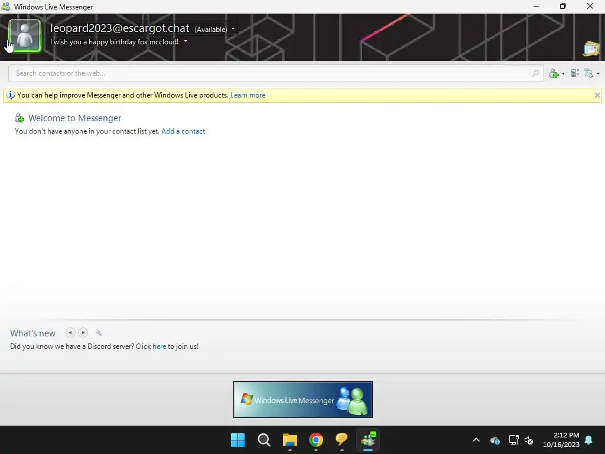This screenshot has height=454, width=605.
Task: Show hidden system tray icons chevron
Action: click(476, 440)
